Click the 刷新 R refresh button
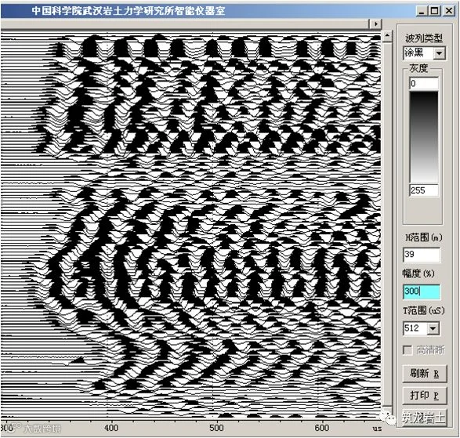Image resolution: width=460 pixels, height=438 pixels. (x=425, y=374)
